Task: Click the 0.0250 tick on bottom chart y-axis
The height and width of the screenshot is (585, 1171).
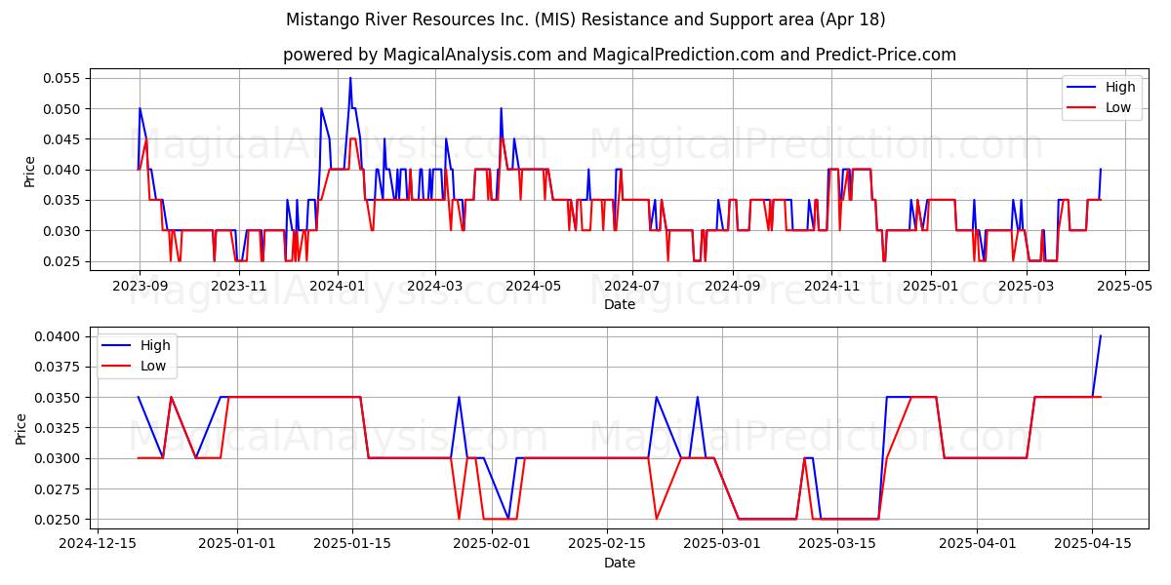Action: coord(60,520)
